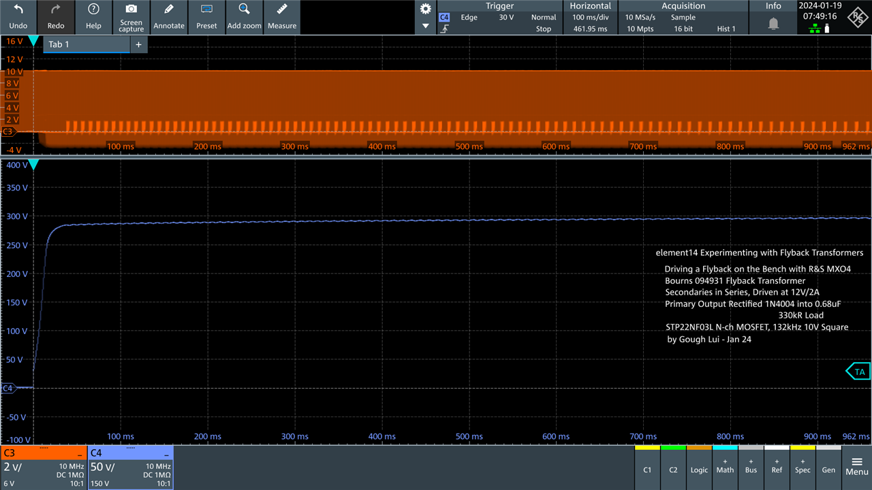Screen dimensions: 872x490
Task: Open the Measure tool
Action: click(x=282, y=17)
